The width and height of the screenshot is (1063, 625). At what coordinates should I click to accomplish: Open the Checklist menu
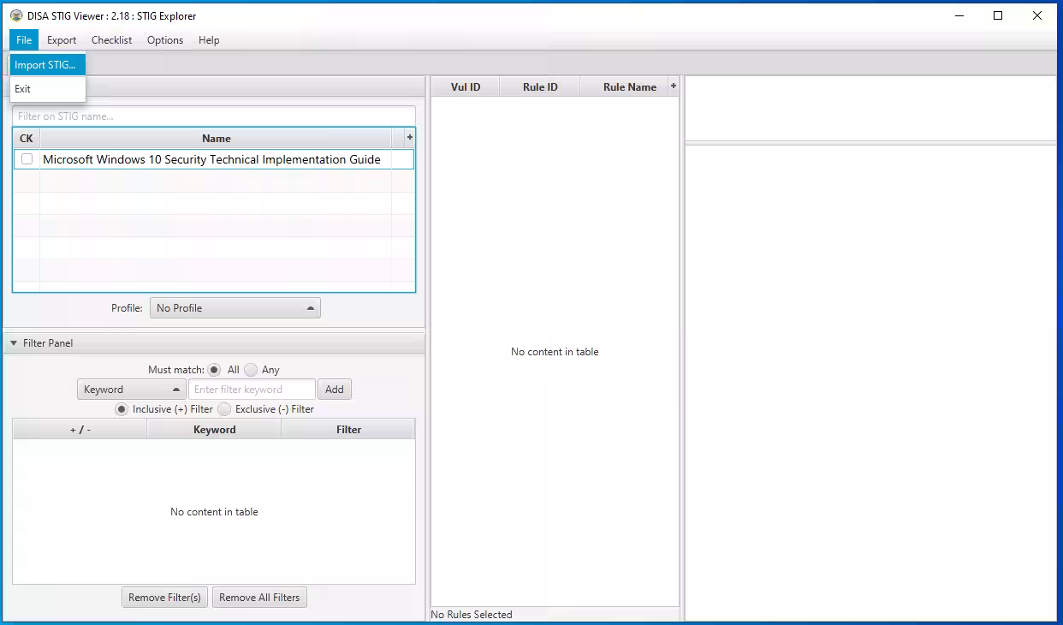point(111,40)
